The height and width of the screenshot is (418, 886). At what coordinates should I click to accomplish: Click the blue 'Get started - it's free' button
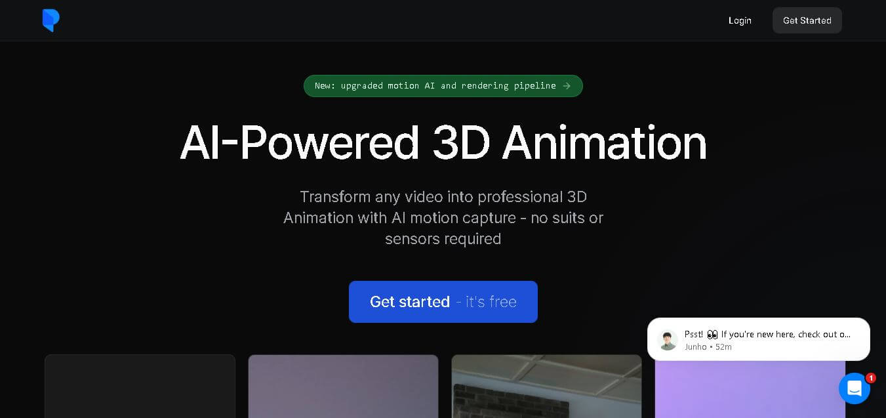(x=443, y=302)
